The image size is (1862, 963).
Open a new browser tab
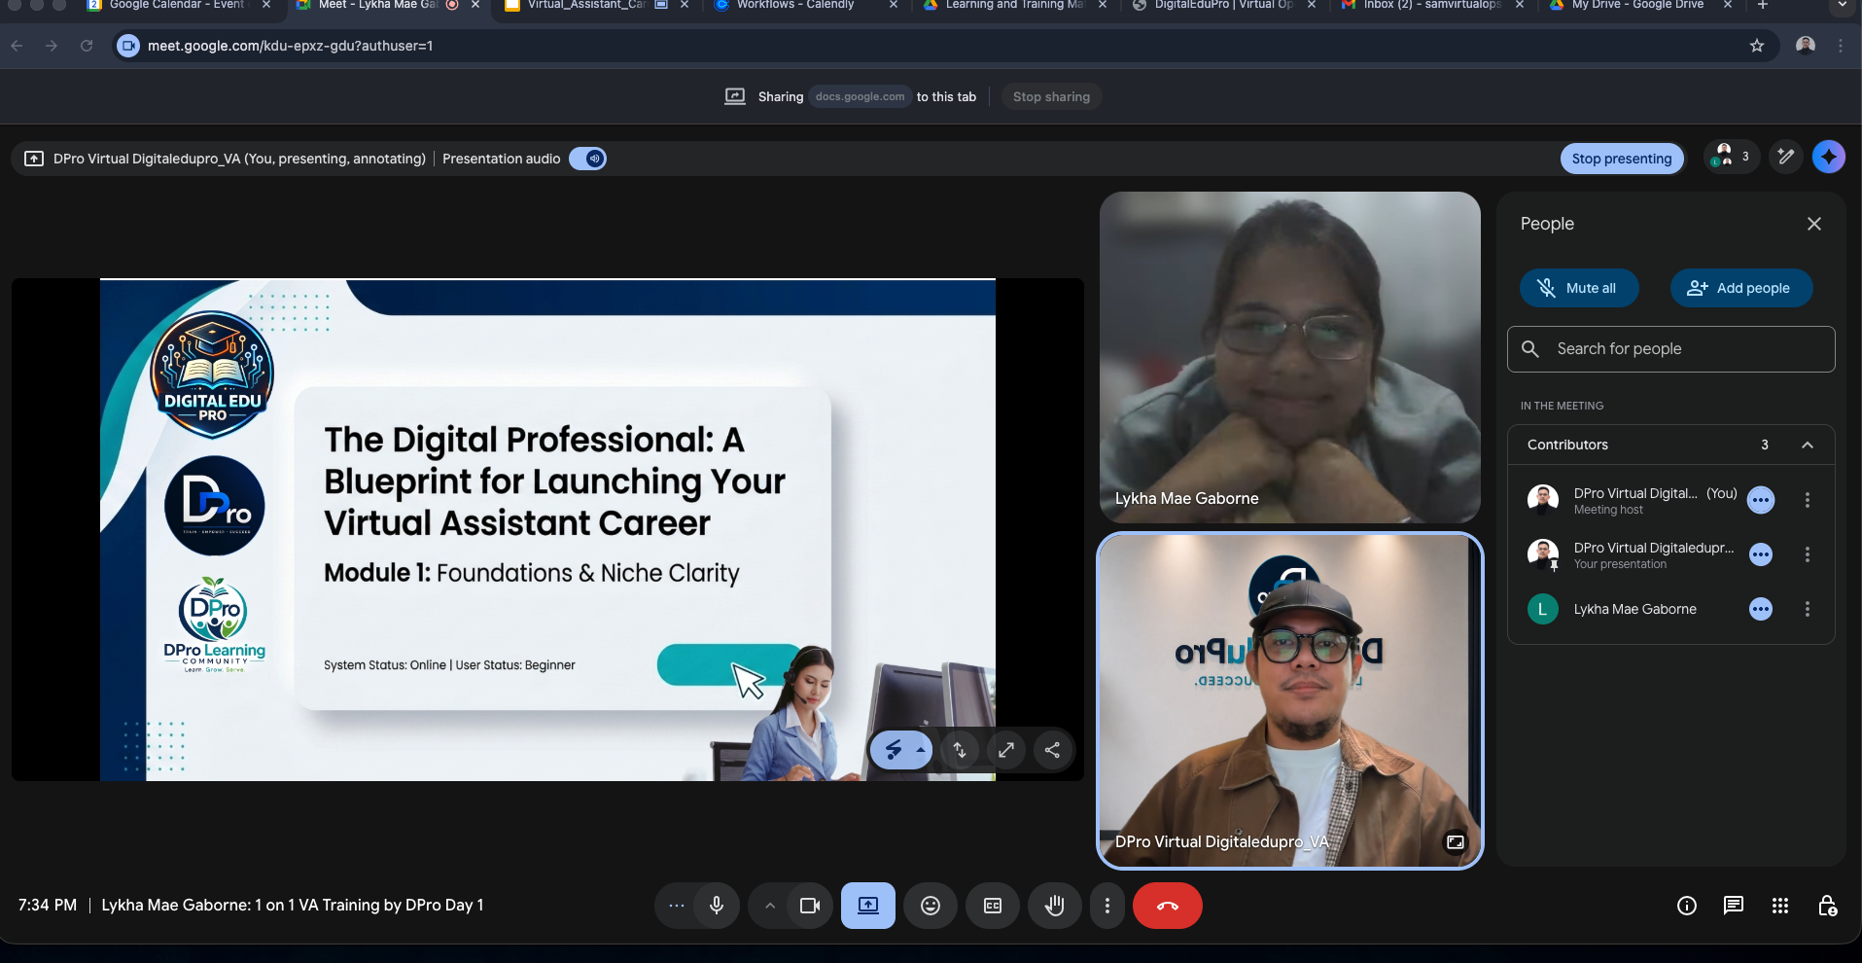(x=1763, y=6)
